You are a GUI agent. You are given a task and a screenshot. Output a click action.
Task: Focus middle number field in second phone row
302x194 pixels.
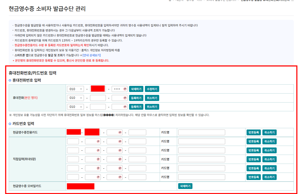[98, 98]
